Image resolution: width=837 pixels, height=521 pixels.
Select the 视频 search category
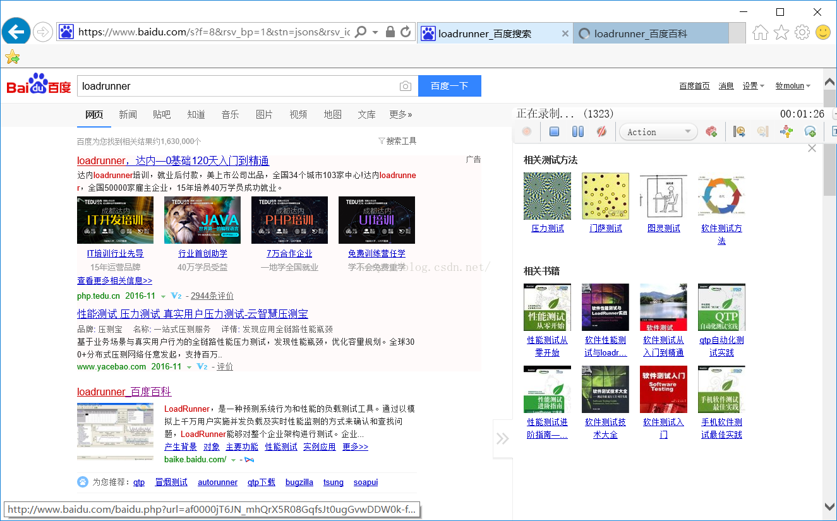point(298,114)
